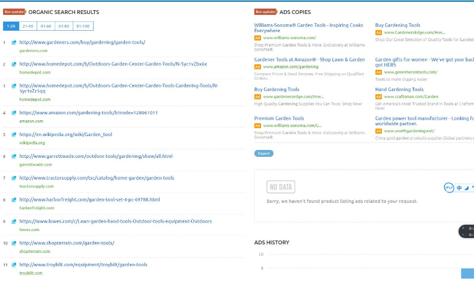474x288 pixels.
Task: Open gardeners.com garden-tools URL
Action: pyautogui.click(x=82, y=42)
